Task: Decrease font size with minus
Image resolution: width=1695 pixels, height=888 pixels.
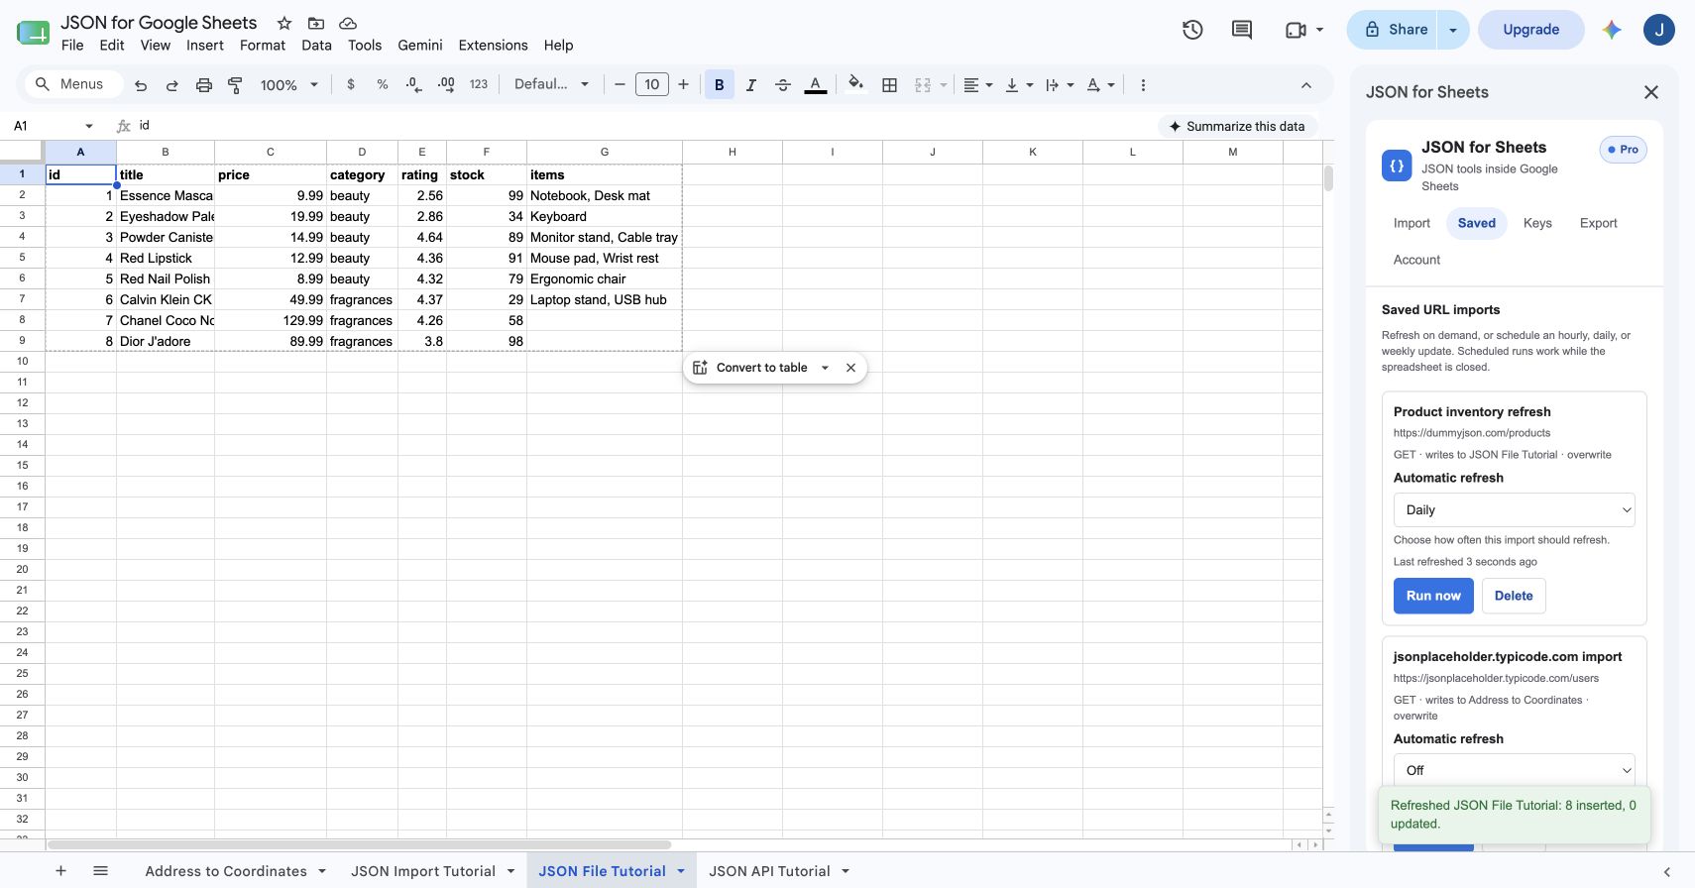Action: pos(620,85)
